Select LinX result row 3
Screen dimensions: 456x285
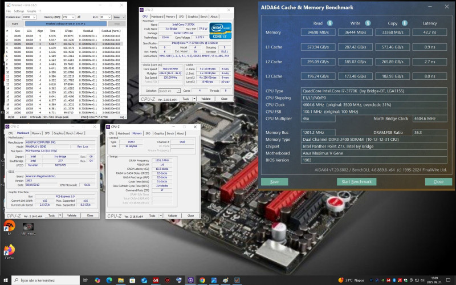[64, 44]
